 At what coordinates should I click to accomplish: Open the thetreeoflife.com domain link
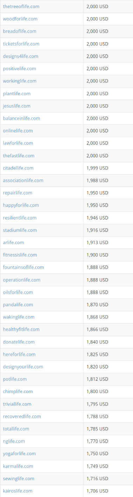[21, 6]
